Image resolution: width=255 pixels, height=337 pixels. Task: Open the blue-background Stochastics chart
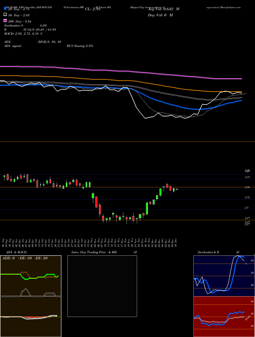224,276
